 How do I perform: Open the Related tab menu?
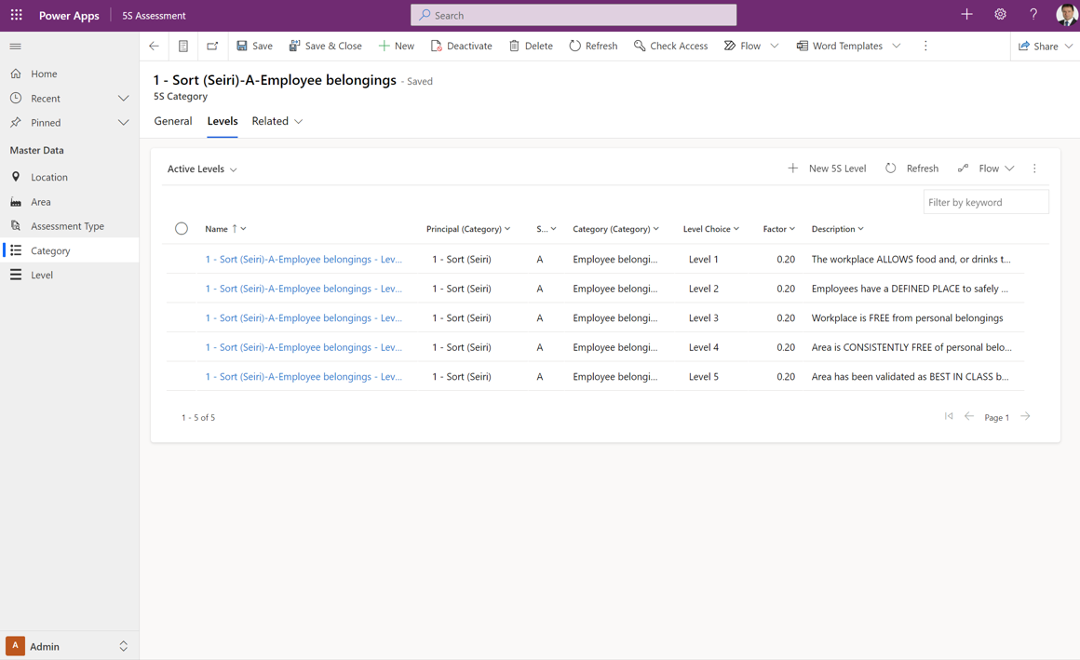click(x=277, y=121)
